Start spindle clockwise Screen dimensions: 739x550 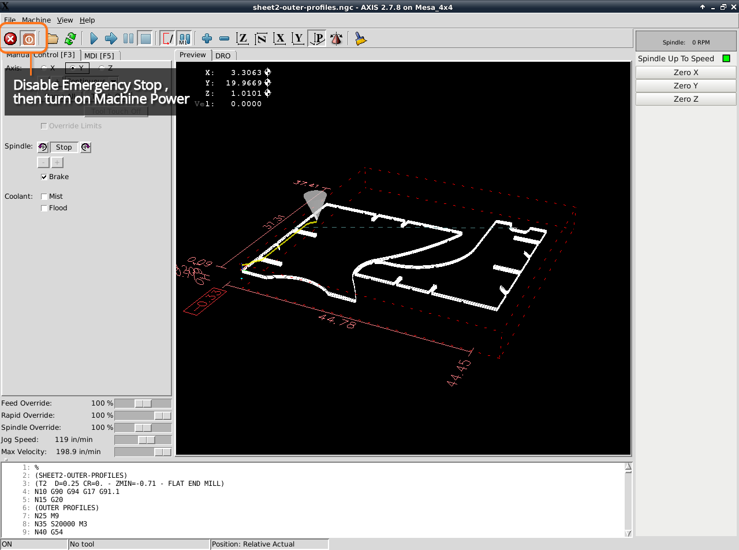click(x=85, y=147)
